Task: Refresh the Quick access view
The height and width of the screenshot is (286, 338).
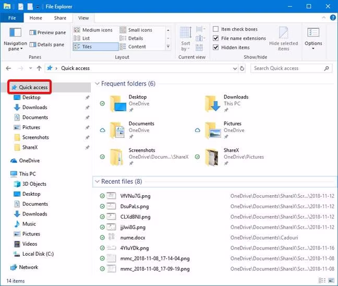Action: tap(242, 68)
